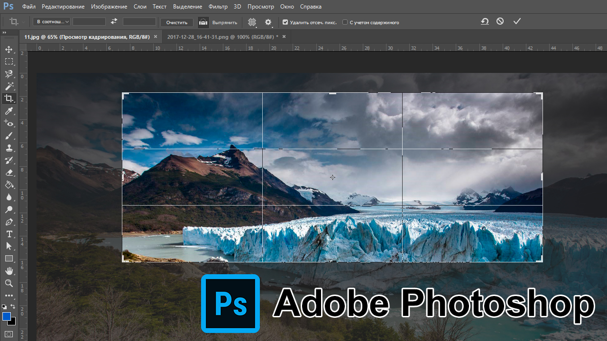Open the 'В соотнош...' ratio dropdown

tap(52, 21)
